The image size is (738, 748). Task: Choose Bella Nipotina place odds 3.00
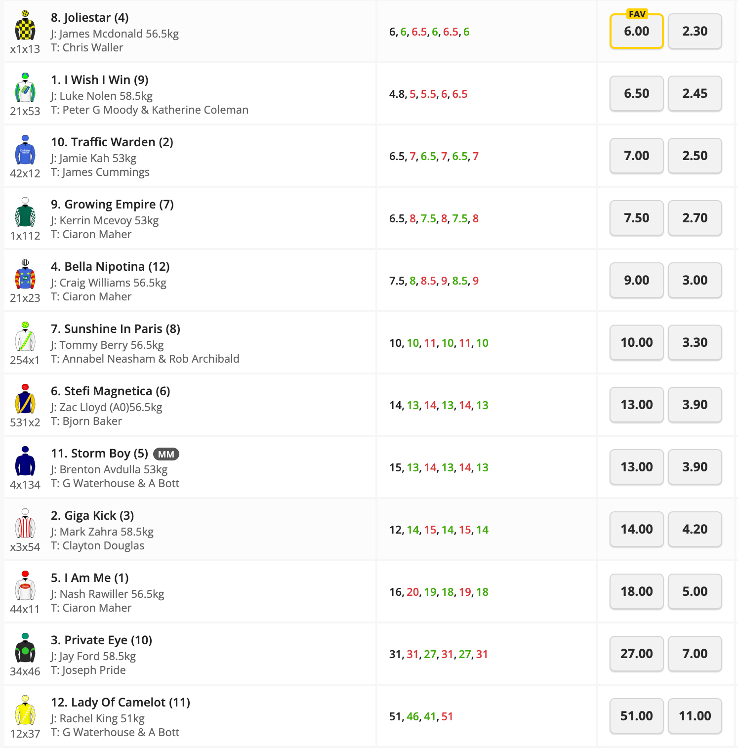click(695, 281)
